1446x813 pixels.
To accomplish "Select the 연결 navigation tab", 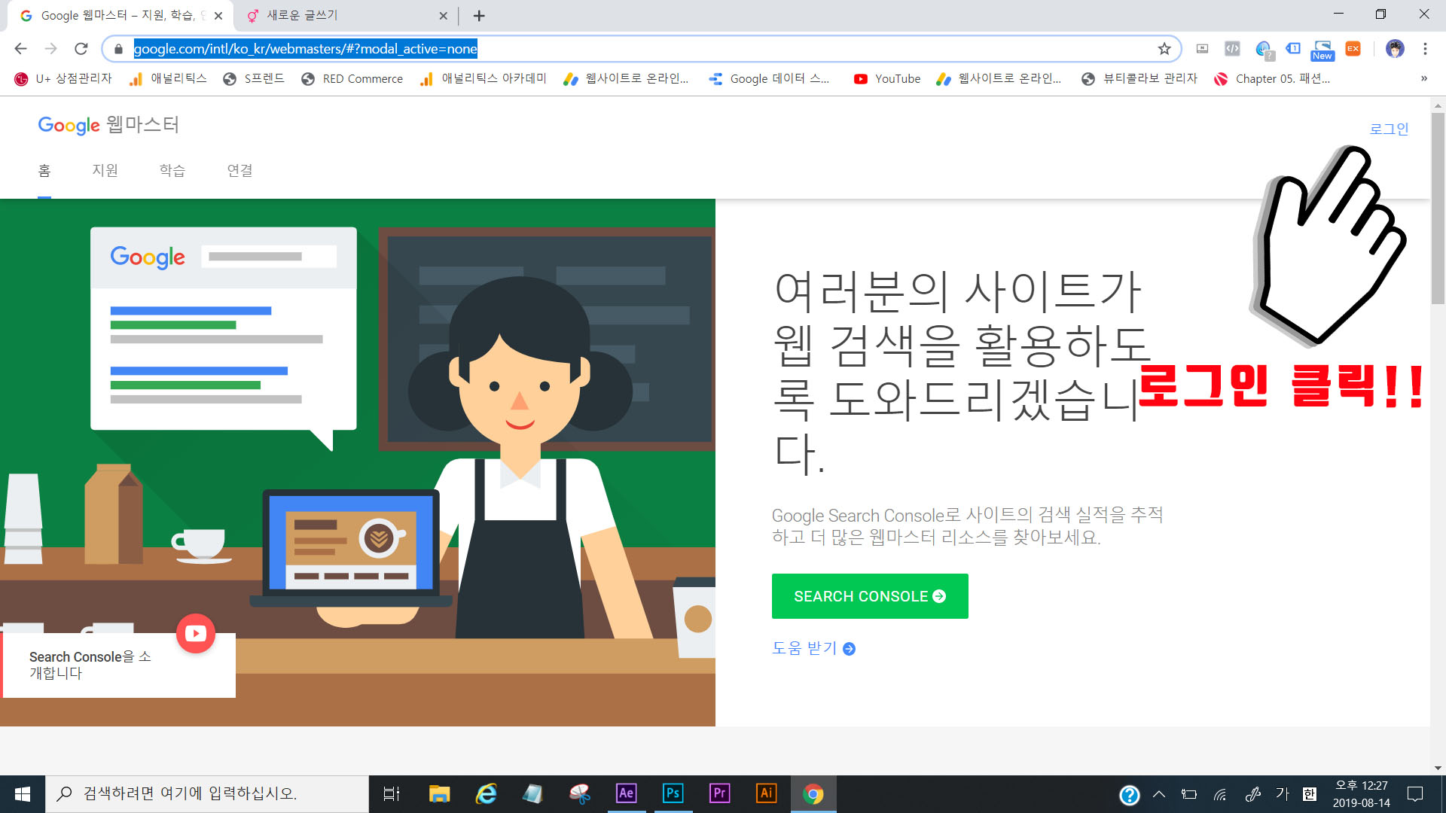I will 240,171.
